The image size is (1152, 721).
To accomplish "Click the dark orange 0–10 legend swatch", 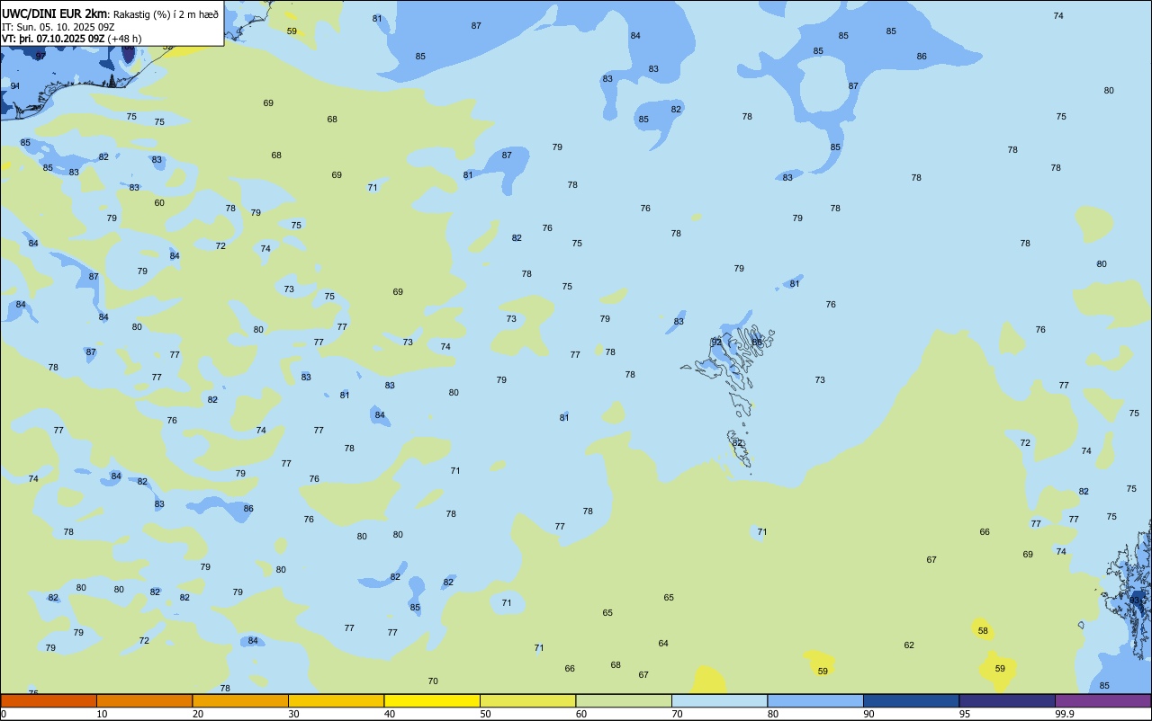I will 49,700.
